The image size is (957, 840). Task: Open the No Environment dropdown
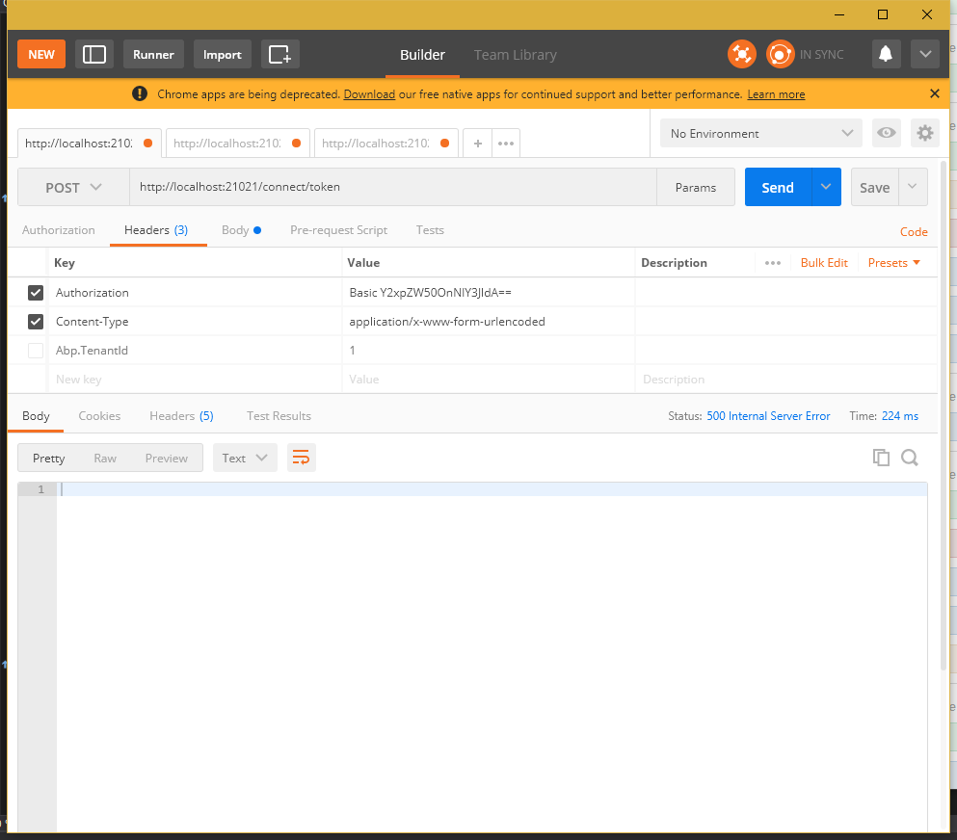click(x=760, y=133)
